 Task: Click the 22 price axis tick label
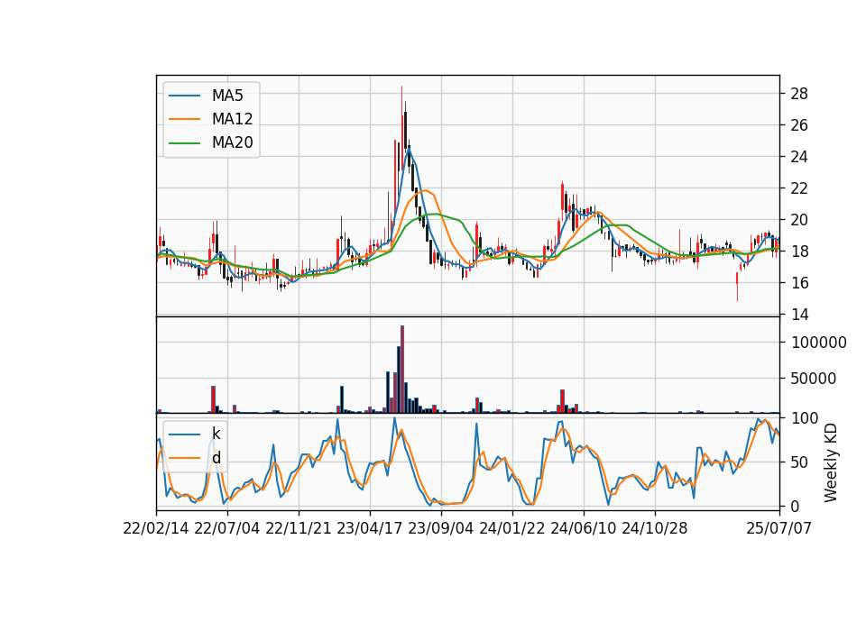(799, 188)
